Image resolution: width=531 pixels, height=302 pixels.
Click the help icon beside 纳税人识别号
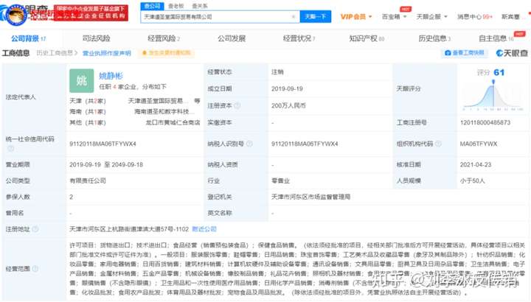pos(249,144)
